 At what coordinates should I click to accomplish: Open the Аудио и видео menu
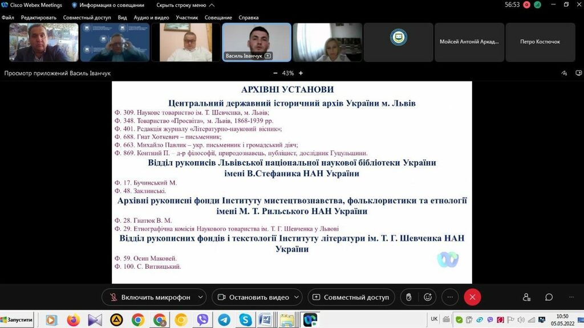(151, 18)
